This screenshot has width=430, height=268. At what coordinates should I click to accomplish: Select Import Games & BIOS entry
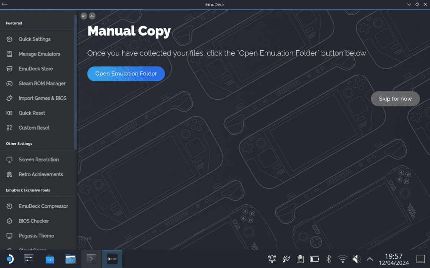[43, 98]
